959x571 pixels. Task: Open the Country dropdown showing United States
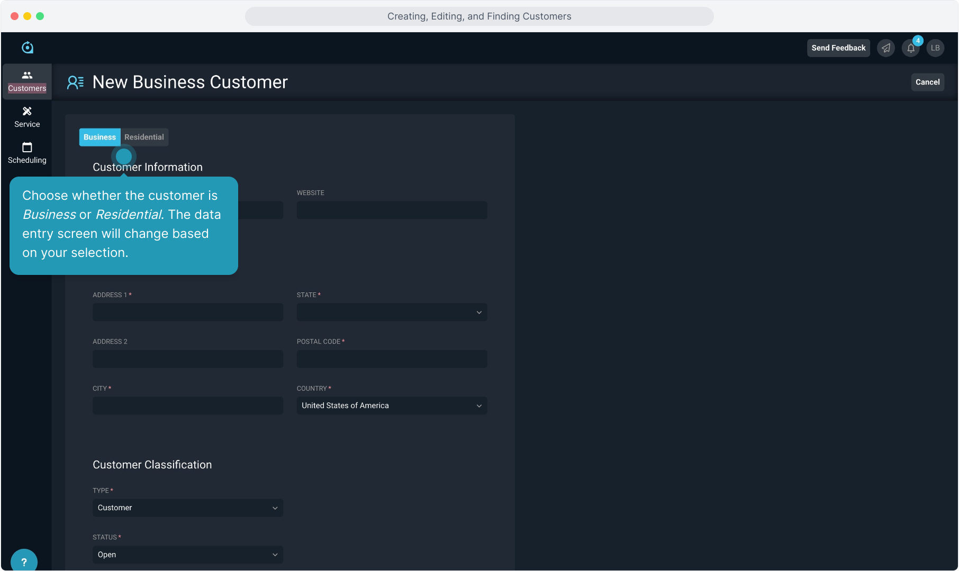[392, 406]
